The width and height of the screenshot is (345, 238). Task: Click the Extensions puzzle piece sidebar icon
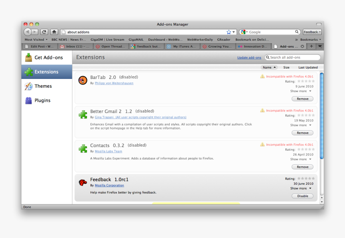[28, 72]
